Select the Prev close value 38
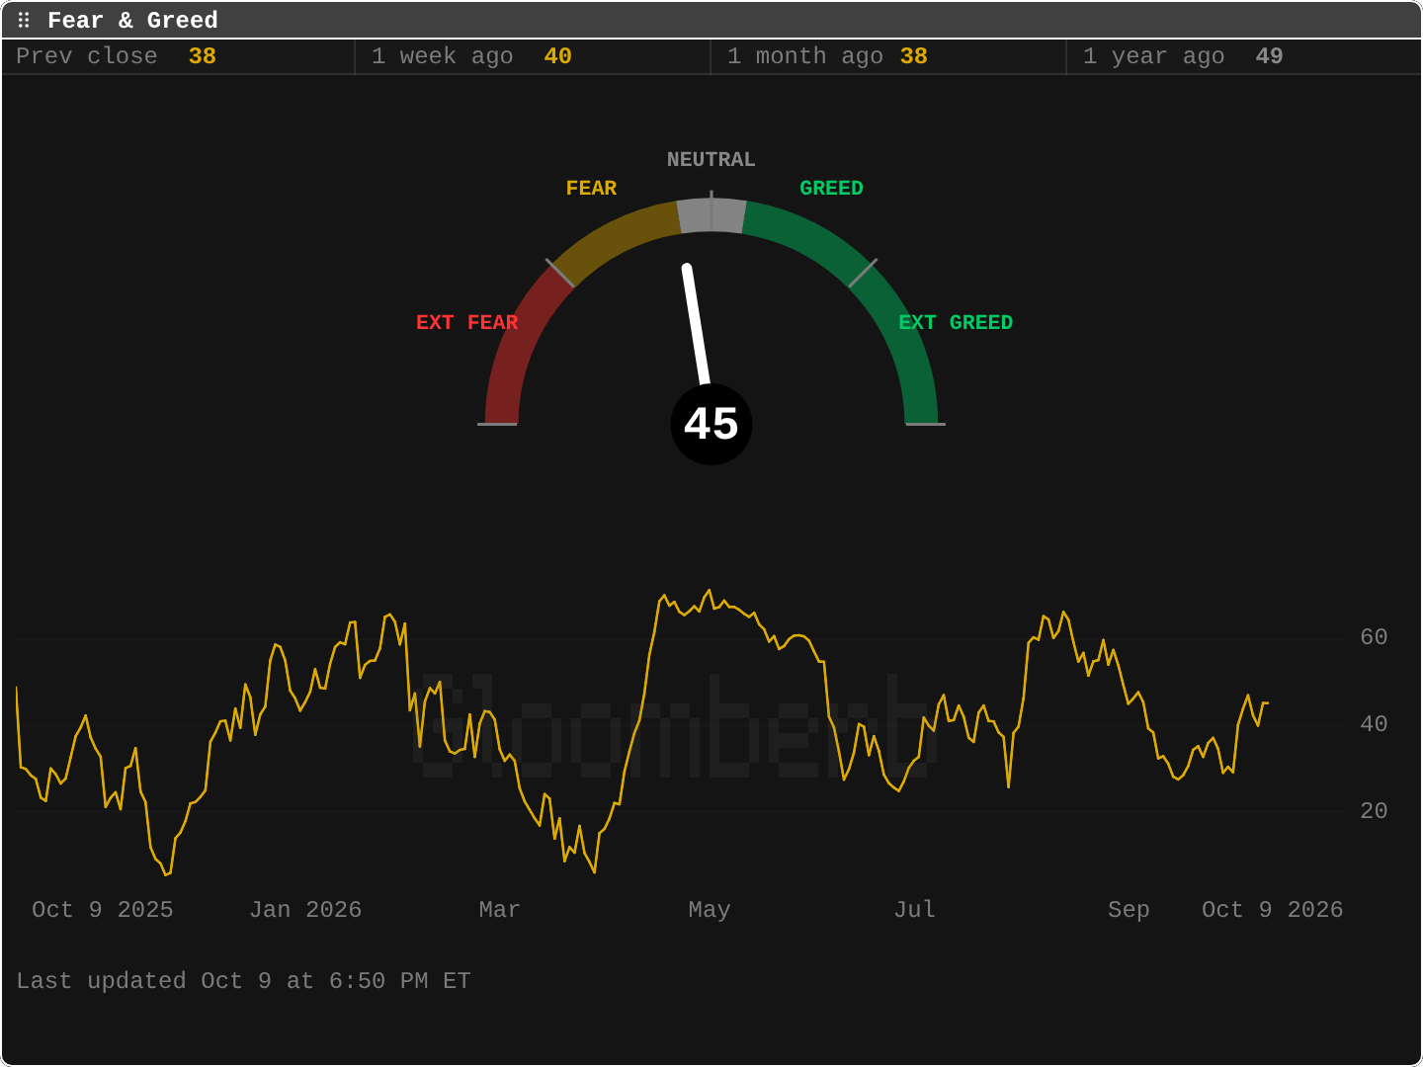Image resolution: width=1423 pixels, height=1067 pixels. [203, 56]
